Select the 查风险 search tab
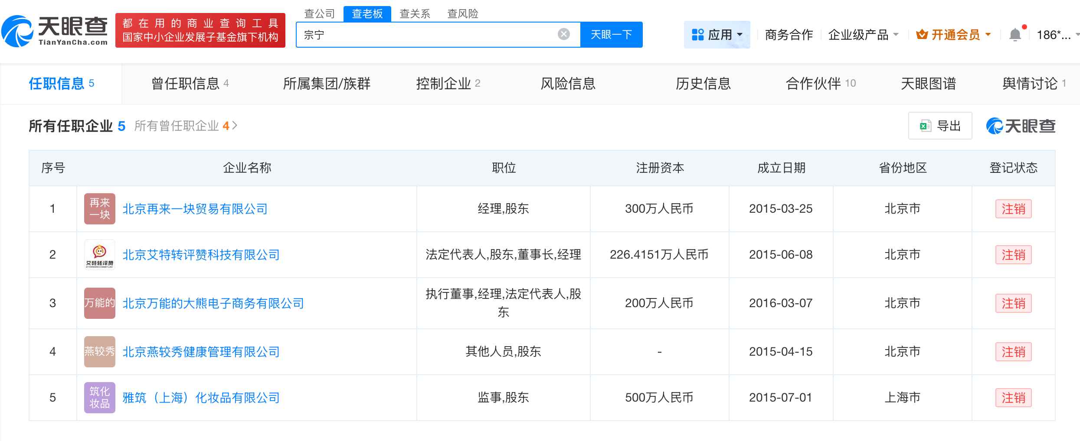Image resolution: width=1080 pixels, height=441 pixels. pos(463,14)
